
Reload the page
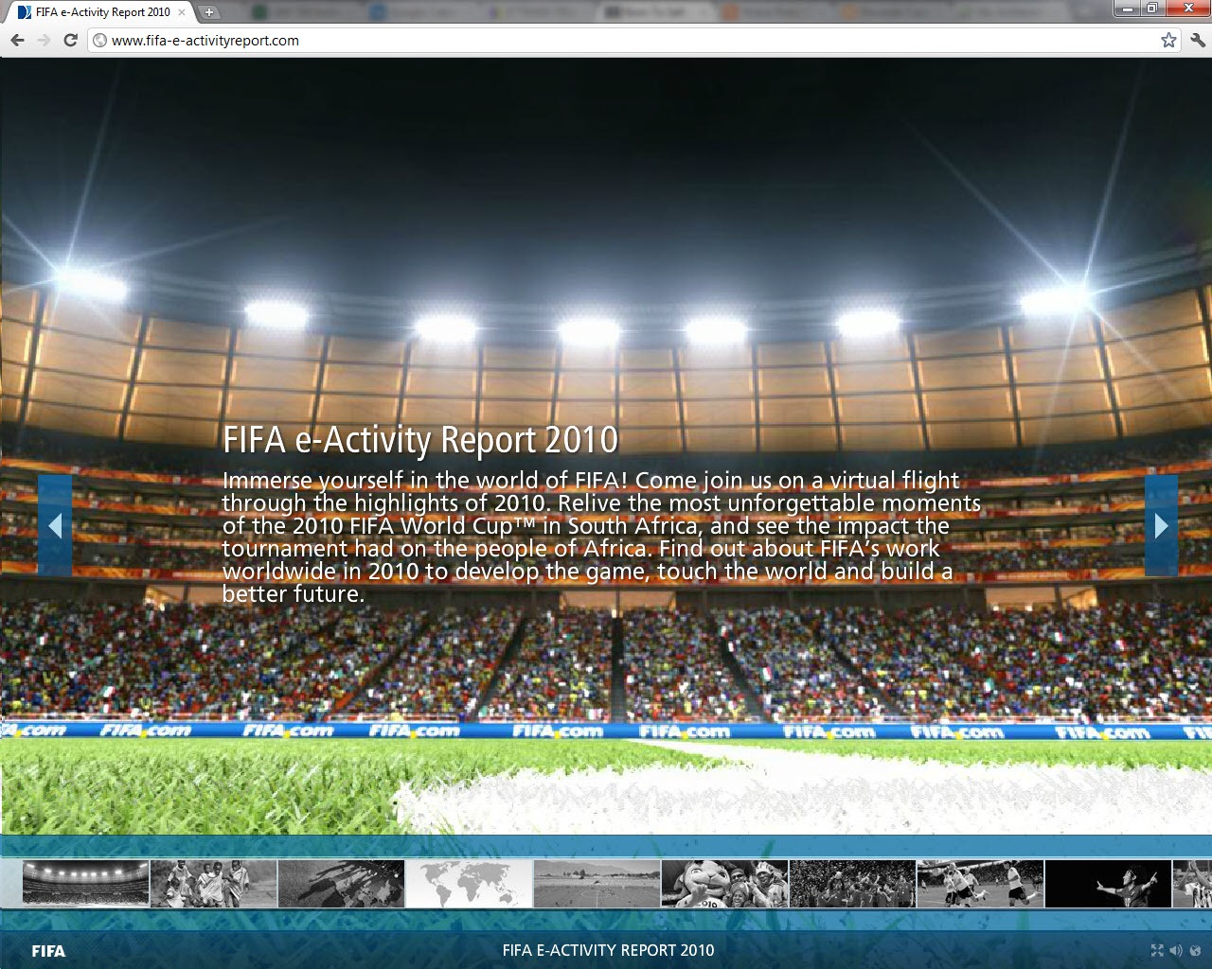70,40
